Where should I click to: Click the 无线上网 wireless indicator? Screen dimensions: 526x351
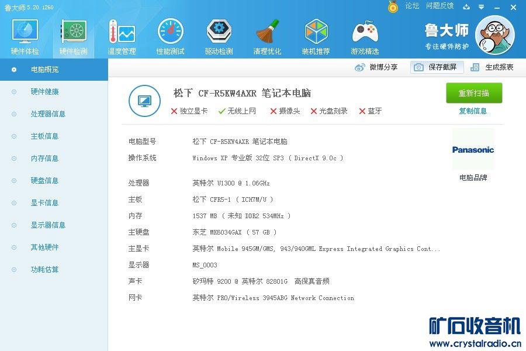click(237, 111)
